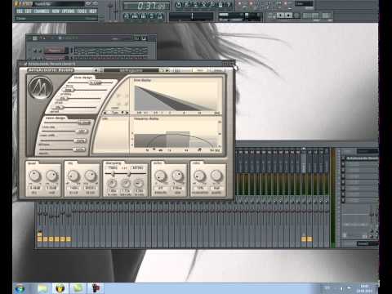This screenshot has width=392, height=294.
Task: Click the middle damping knob
Action: (126, 183)
